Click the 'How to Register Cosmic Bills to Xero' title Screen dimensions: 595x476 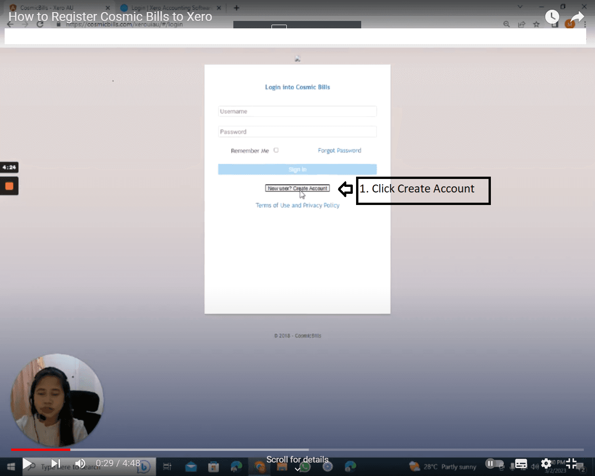(110, 17)
